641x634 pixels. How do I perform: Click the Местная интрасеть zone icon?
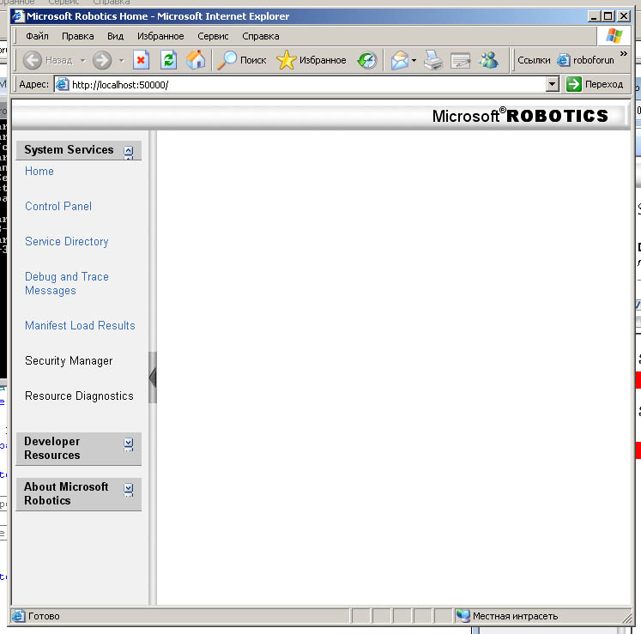point(463,616)
